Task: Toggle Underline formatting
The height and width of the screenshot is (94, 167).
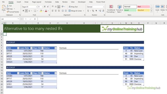Action: pos(29,11)
